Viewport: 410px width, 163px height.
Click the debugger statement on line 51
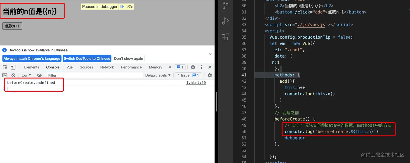tap(295, 138)
